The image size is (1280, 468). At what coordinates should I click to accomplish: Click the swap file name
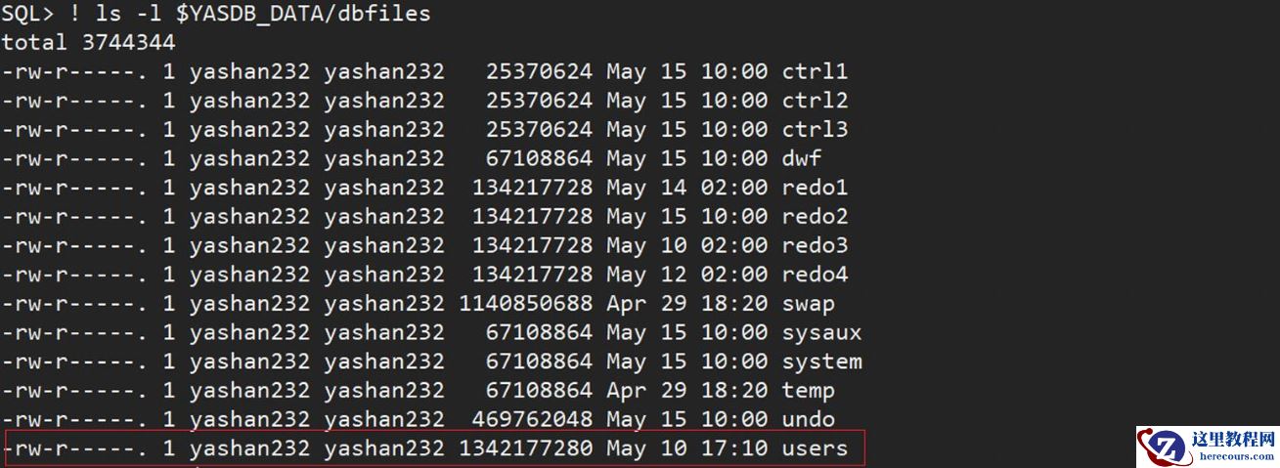[808, 304]
